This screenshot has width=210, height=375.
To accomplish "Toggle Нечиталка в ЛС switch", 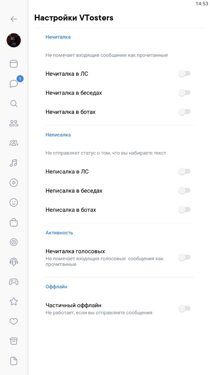I will [x=184, y=73].
